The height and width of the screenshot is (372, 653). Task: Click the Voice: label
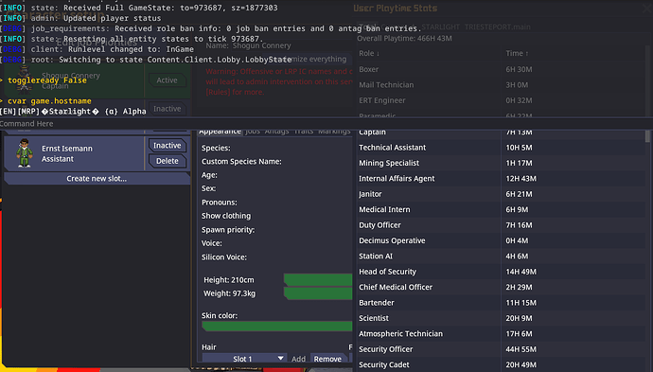212,243
